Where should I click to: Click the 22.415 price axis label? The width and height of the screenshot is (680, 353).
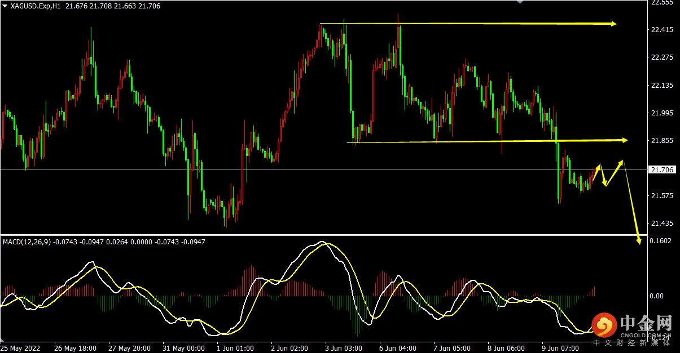coord(663,30)
